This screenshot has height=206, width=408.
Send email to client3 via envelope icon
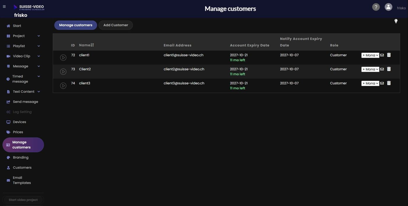tap(382, 83)
